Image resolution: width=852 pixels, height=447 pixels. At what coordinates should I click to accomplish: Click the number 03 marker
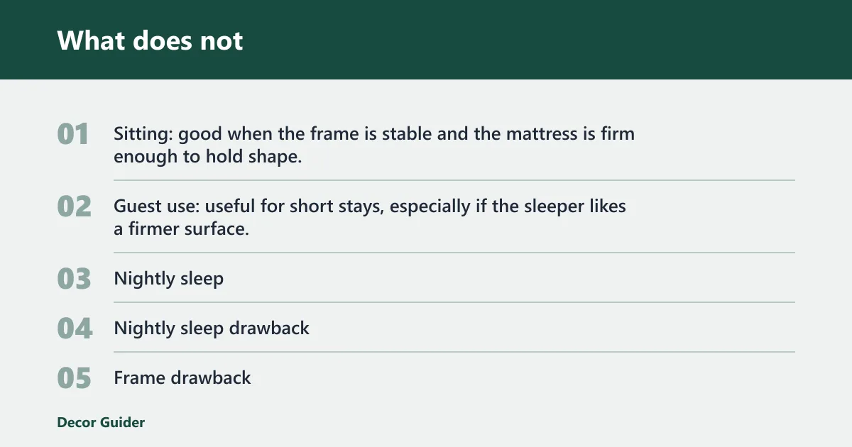pyautogui.click(x=74, y=279)
